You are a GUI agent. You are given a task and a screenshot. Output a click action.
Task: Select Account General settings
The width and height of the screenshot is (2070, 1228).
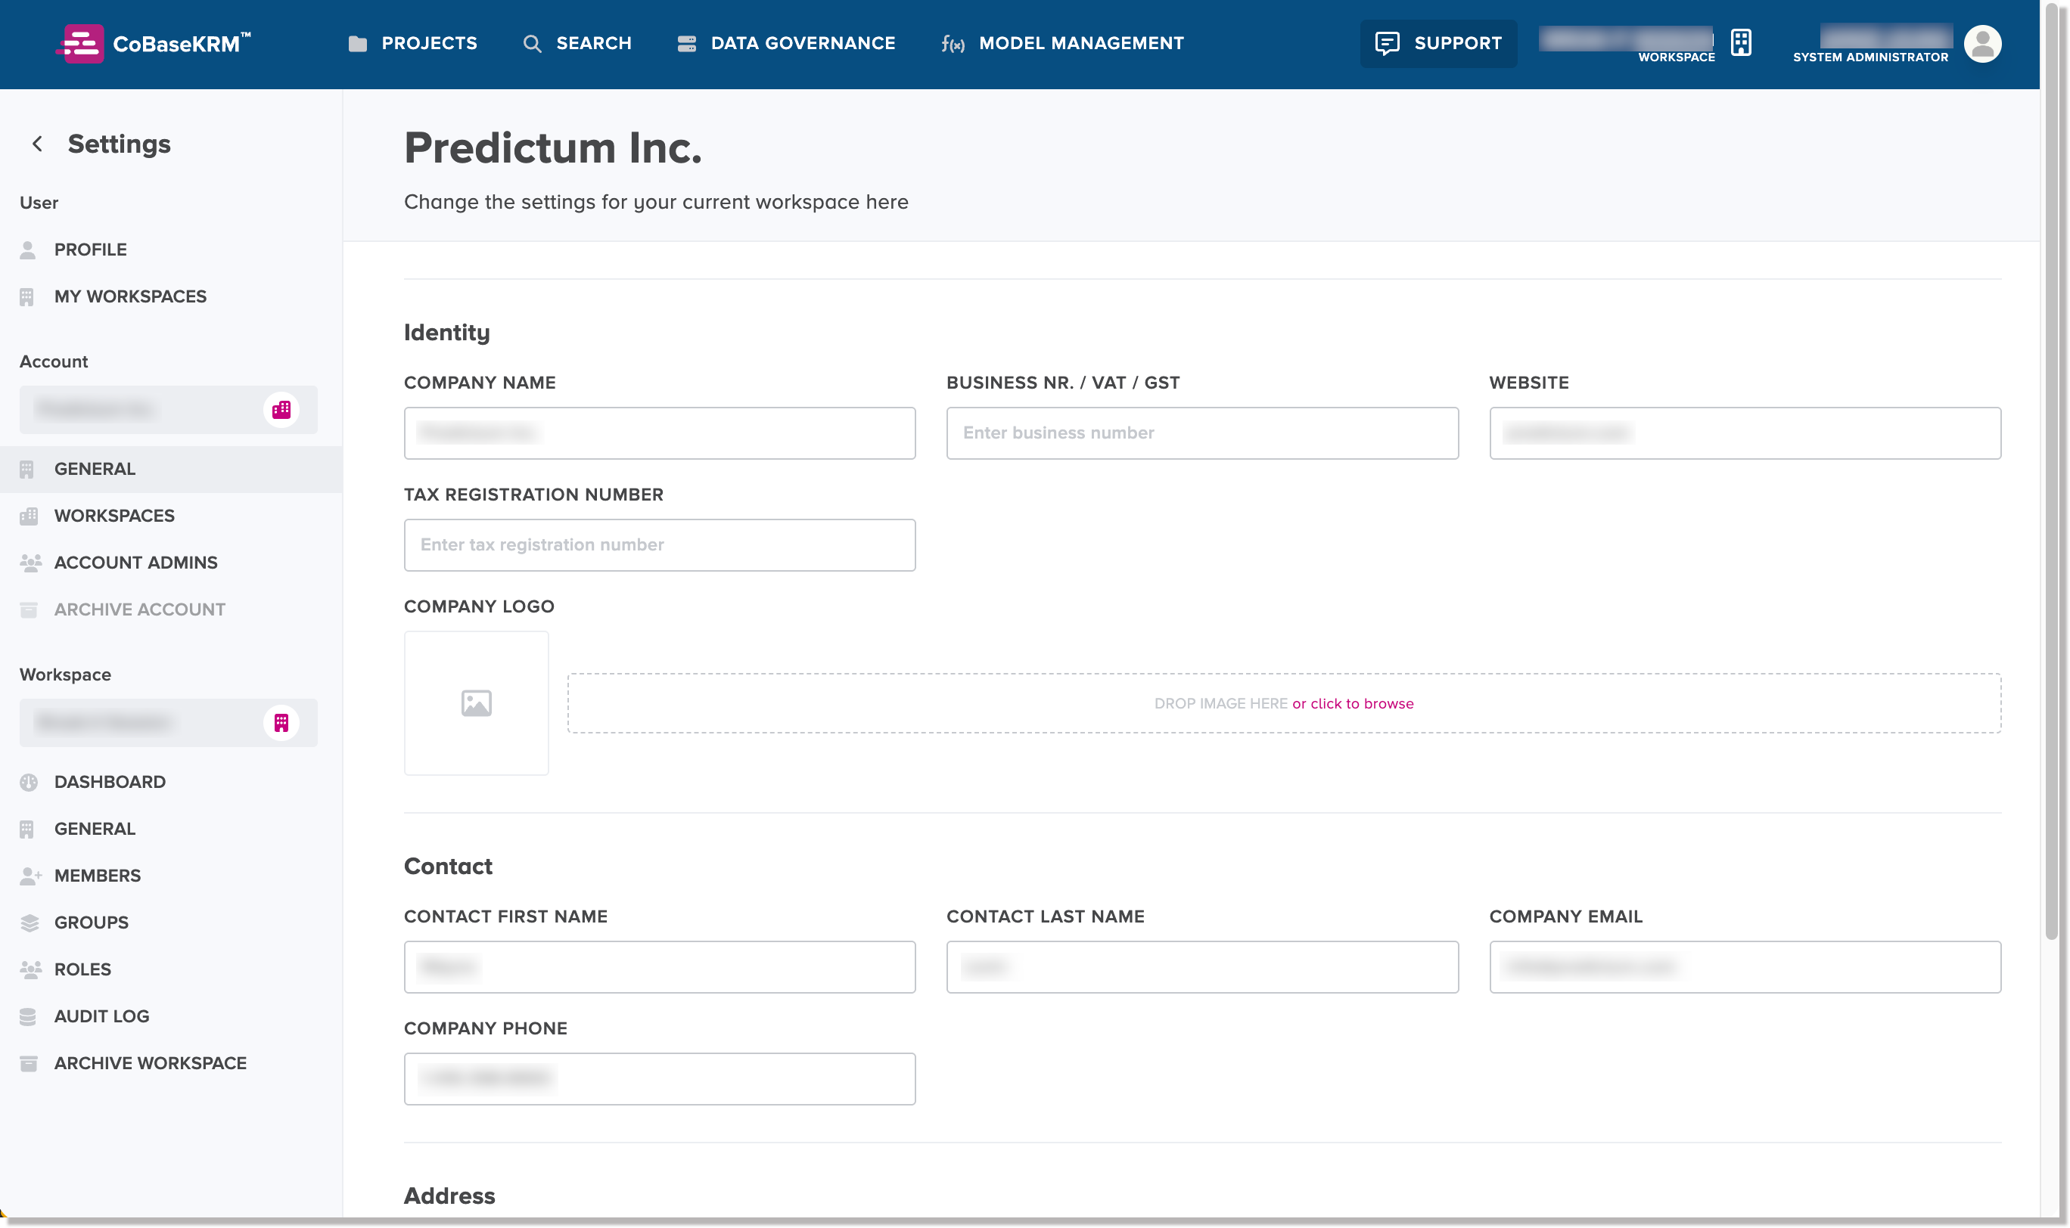pyautogui.click(x=170, y=469)
